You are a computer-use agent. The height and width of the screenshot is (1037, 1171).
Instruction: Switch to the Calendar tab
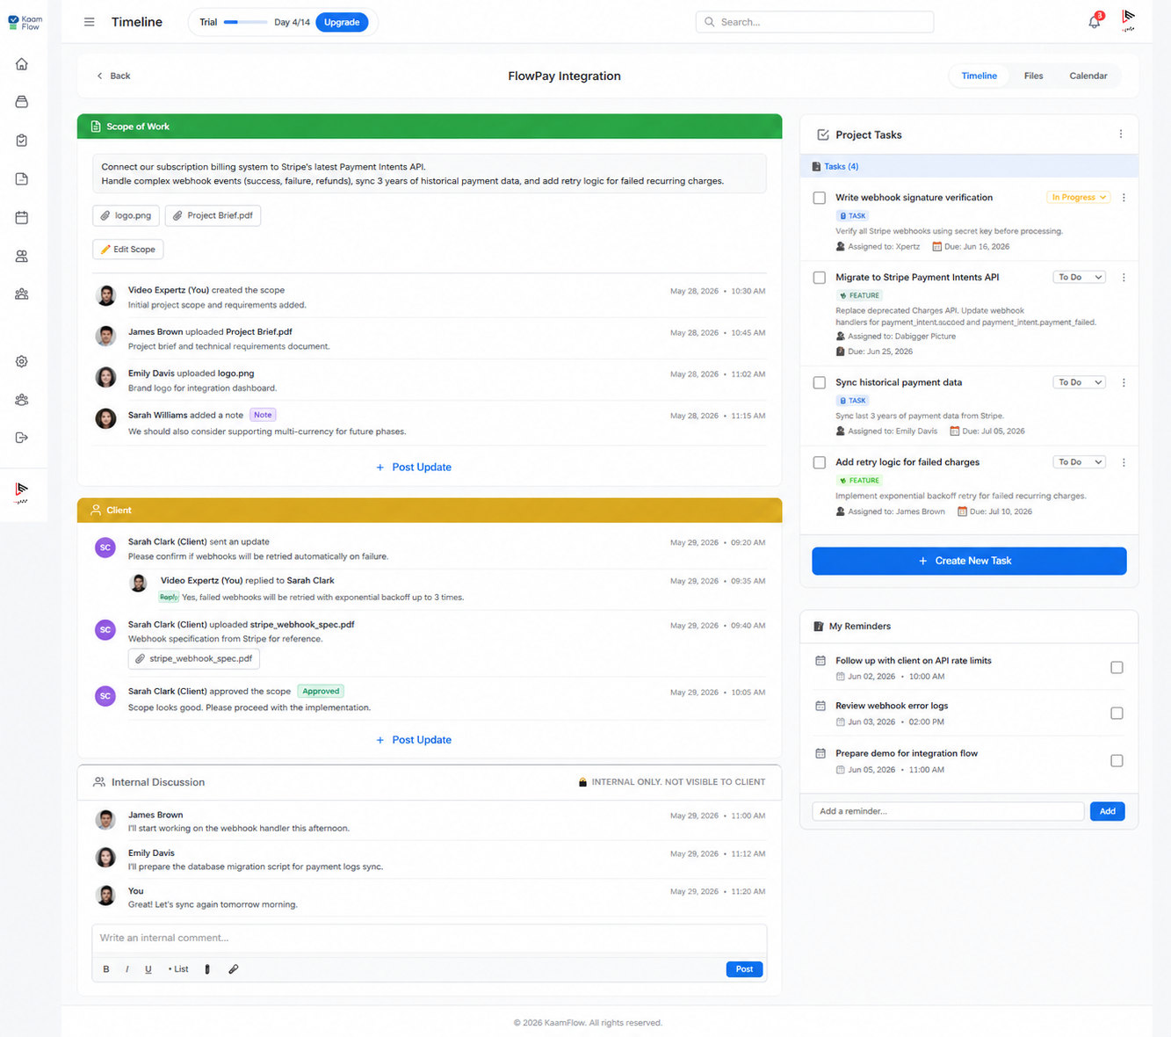[x=1088, y=76]
